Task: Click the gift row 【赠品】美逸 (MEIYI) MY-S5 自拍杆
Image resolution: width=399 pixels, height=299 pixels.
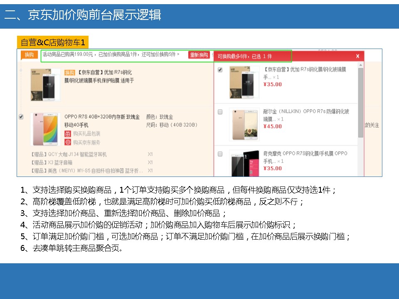Action: 87,171
